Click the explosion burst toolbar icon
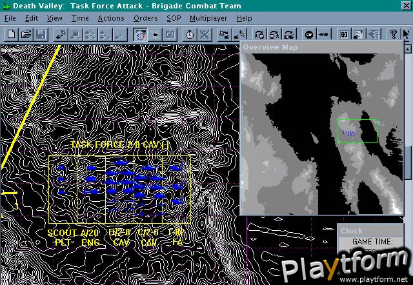The width and height of the screenshot is (413, 285). pos(155,34)
